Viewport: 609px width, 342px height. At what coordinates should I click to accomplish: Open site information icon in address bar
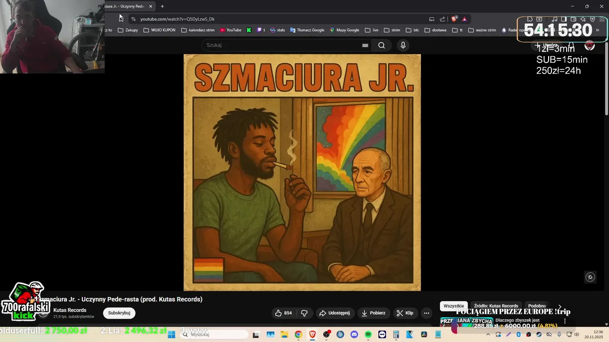(x=134, y=19)
